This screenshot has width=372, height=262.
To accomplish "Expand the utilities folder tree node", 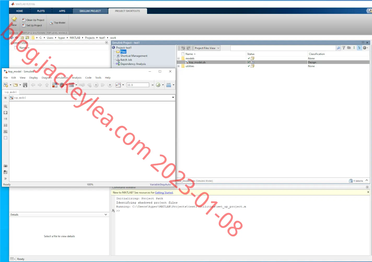I will (179, 66).
